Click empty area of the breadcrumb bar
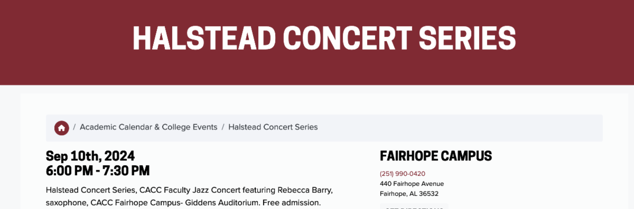The image size is (634, 209). 460,127
